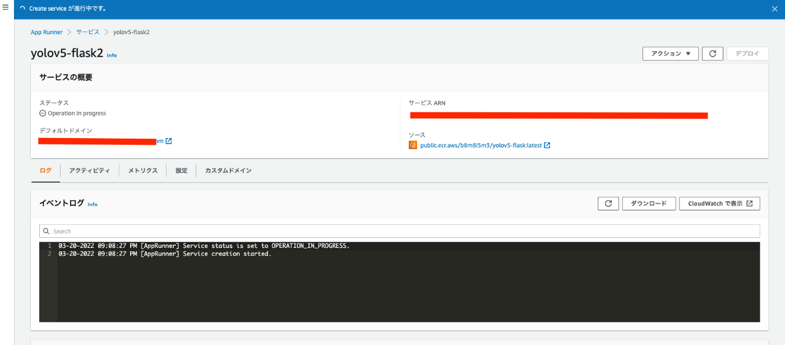The image size is (785, 345).
Task: Click the サービスの概要 heading
Action: tap(66, 77)
